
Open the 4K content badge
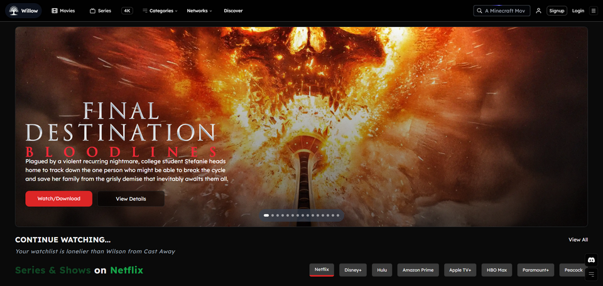[x=127, y=11]
